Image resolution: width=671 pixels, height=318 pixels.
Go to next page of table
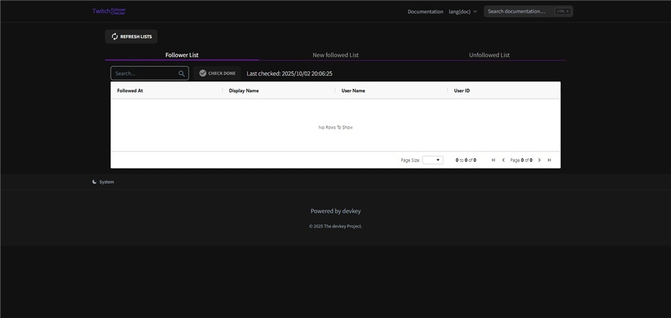[539, 160]
